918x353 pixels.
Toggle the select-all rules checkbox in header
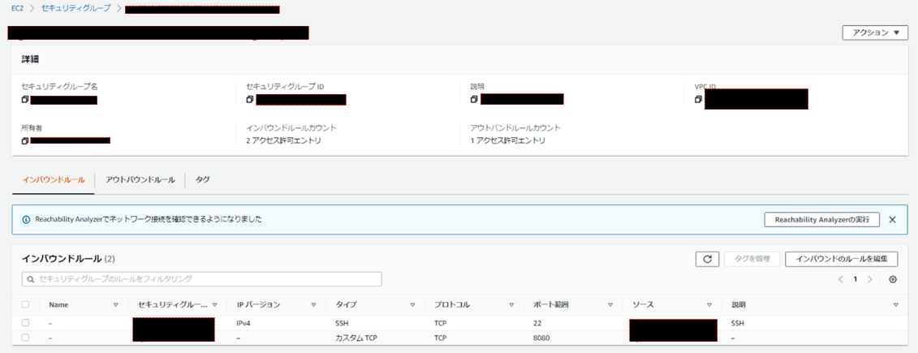[26, 305]
